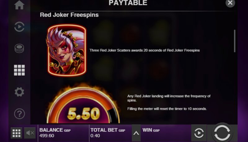This screenshot has width=248, height=142.
Task: Expand the total bet chevron arrow
Action: click(x=136, y=133)
